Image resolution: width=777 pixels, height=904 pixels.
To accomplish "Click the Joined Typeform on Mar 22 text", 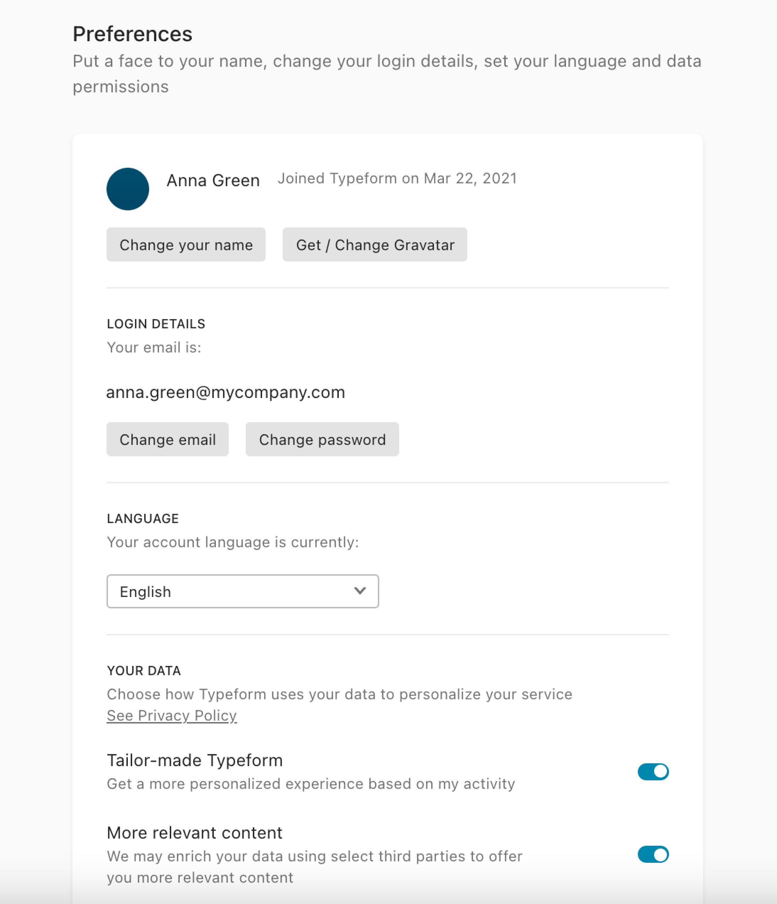I will (397, 178).
